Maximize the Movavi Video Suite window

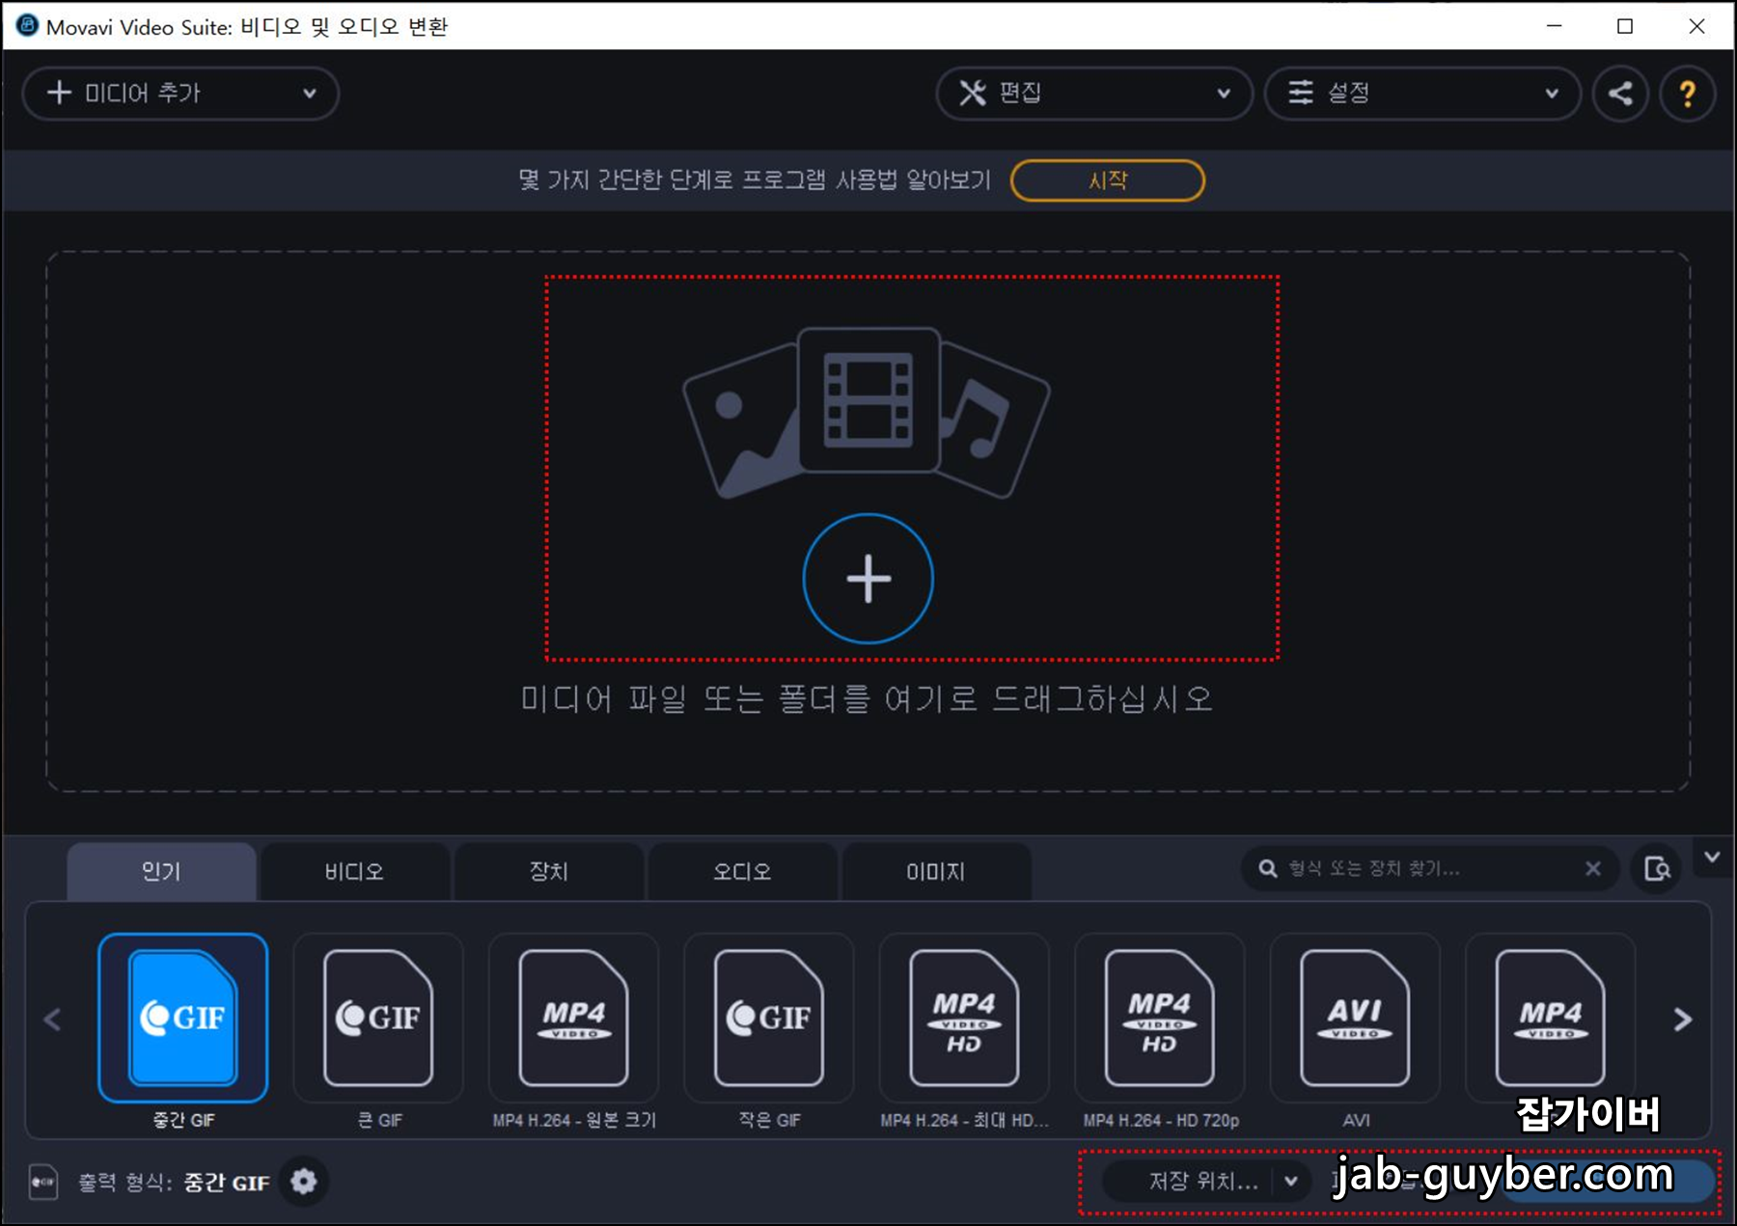click(x=1625, y=26)
